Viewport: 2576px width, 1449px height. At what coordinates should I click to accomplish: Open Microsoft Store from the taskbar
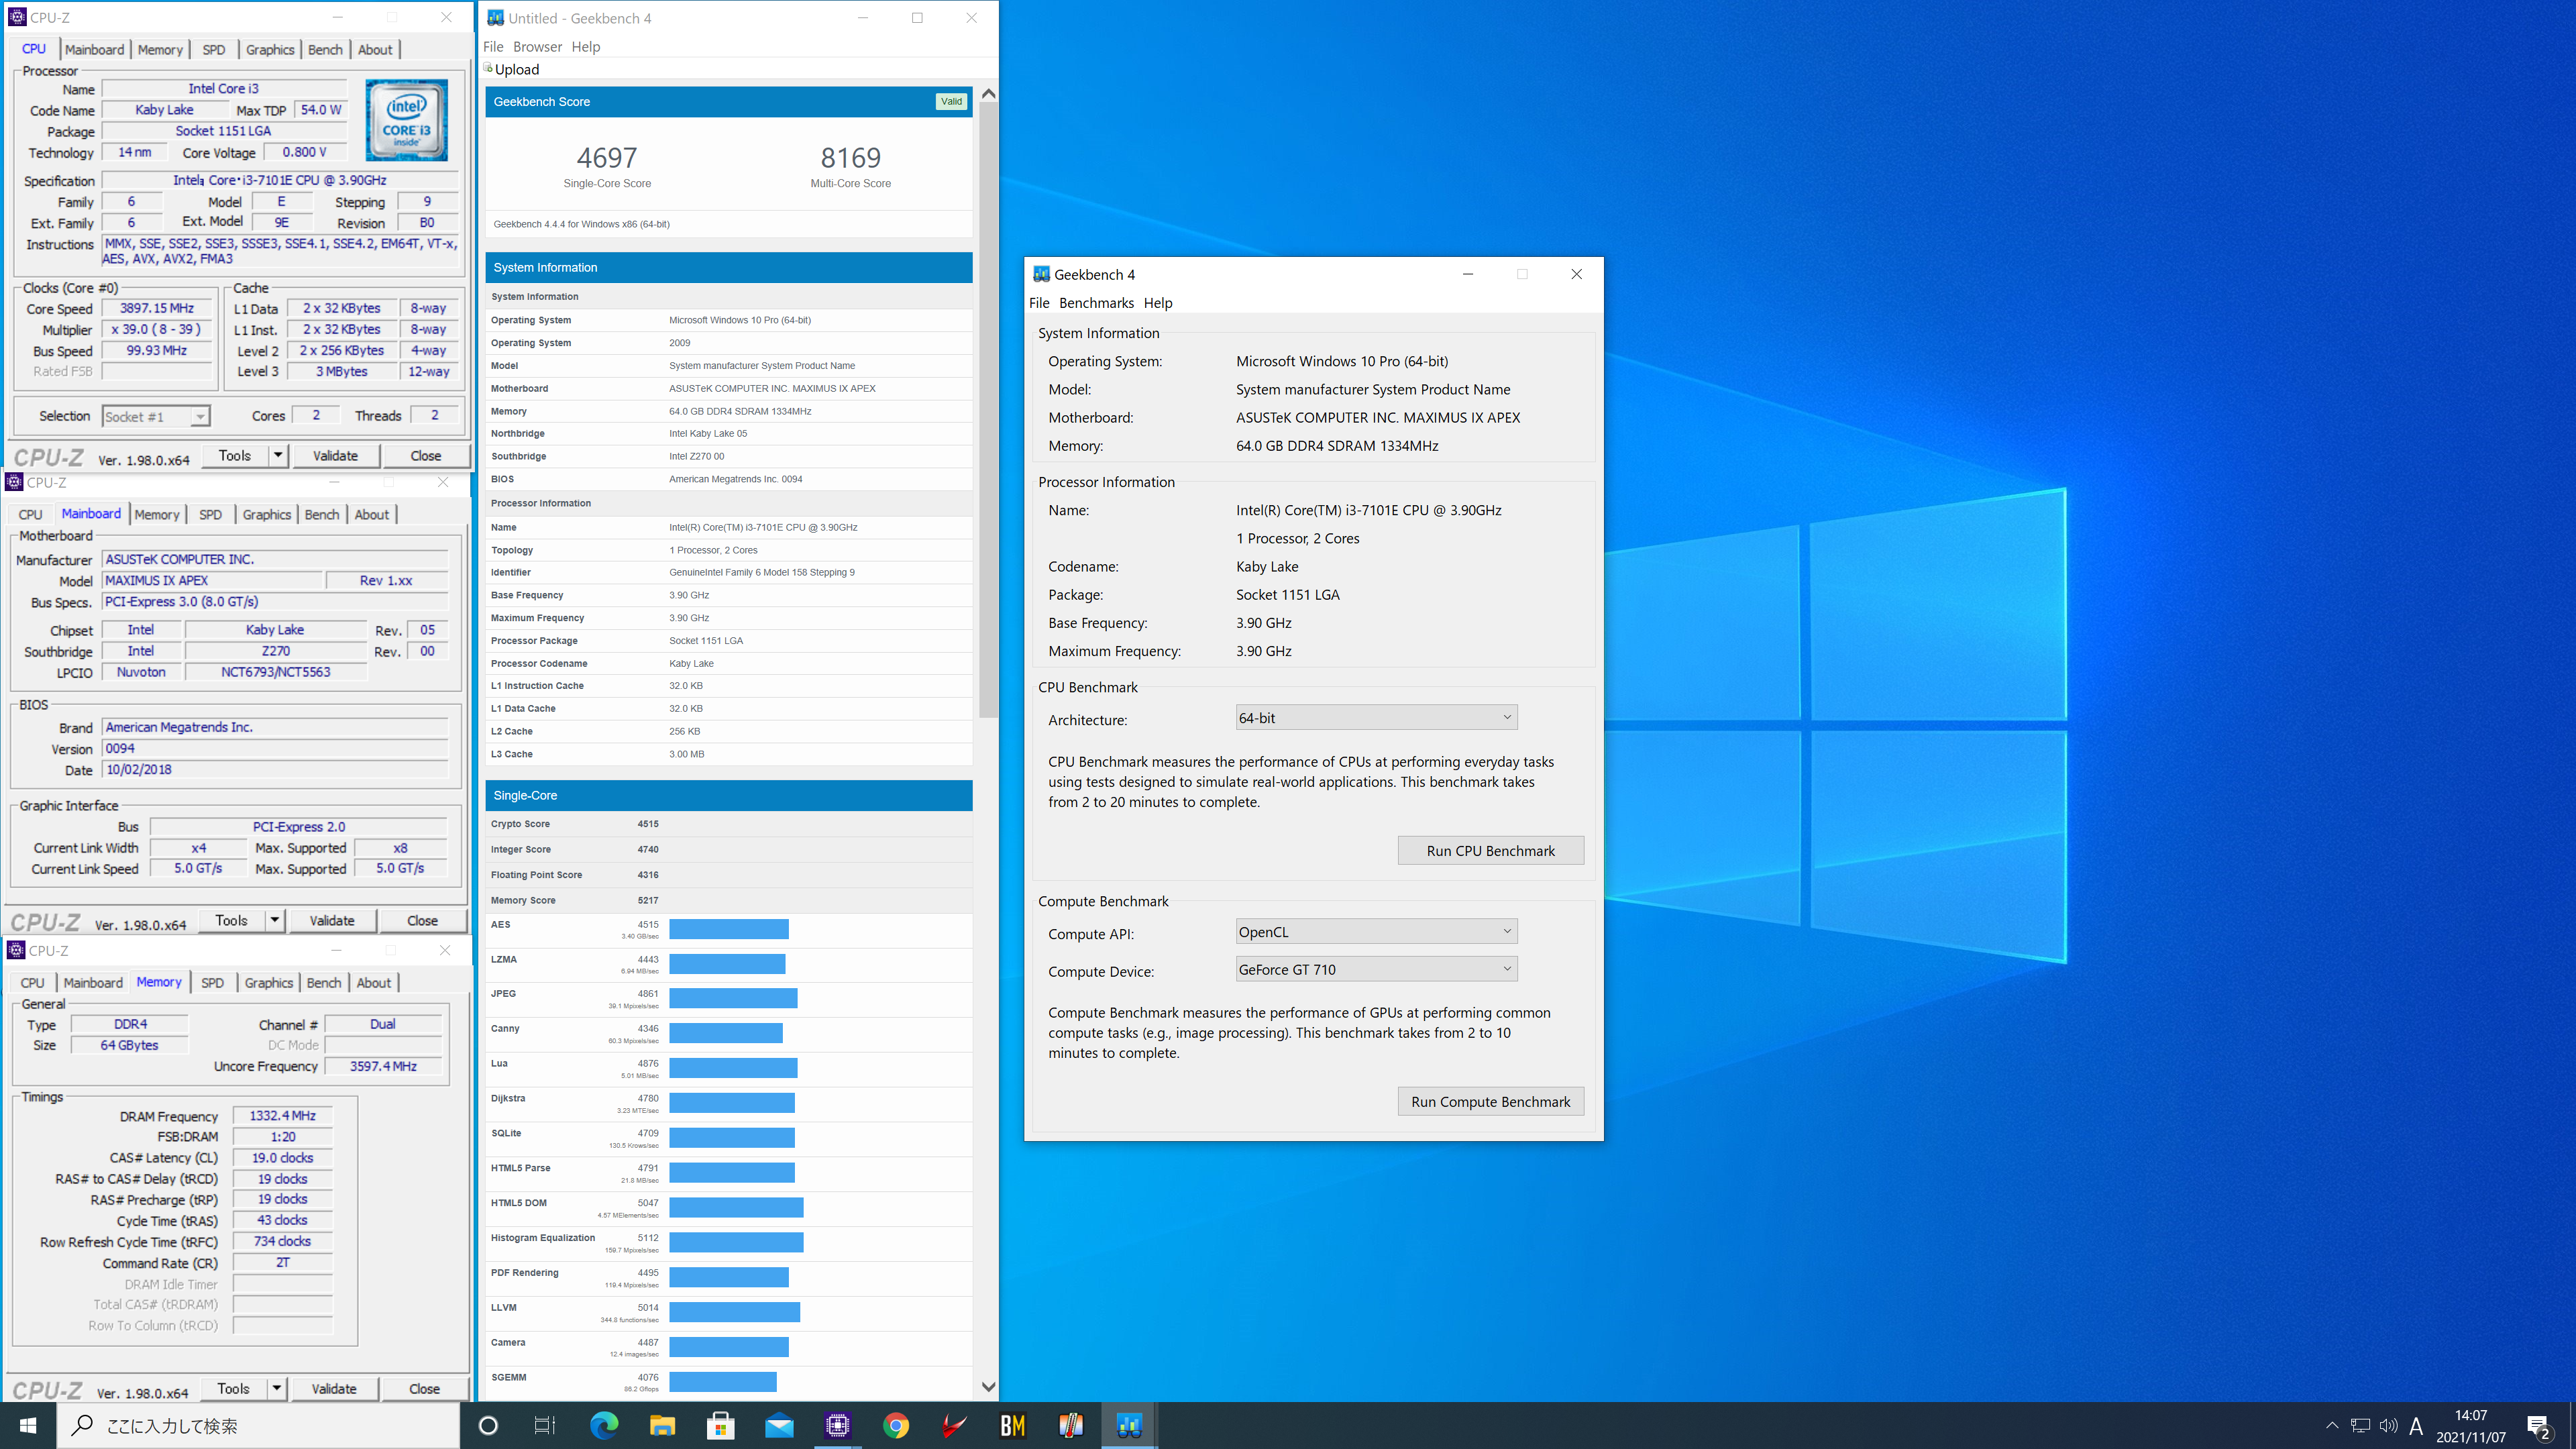[x=721, y=1425]
